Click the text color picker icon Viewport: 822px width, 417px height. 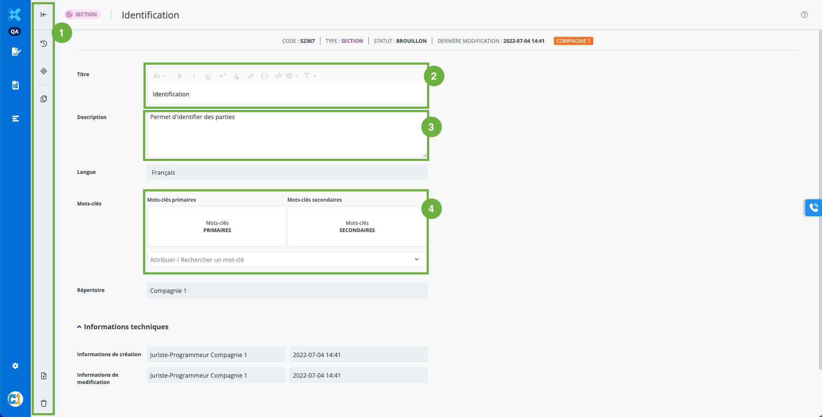pyautogui.click(x=236, y=76)
